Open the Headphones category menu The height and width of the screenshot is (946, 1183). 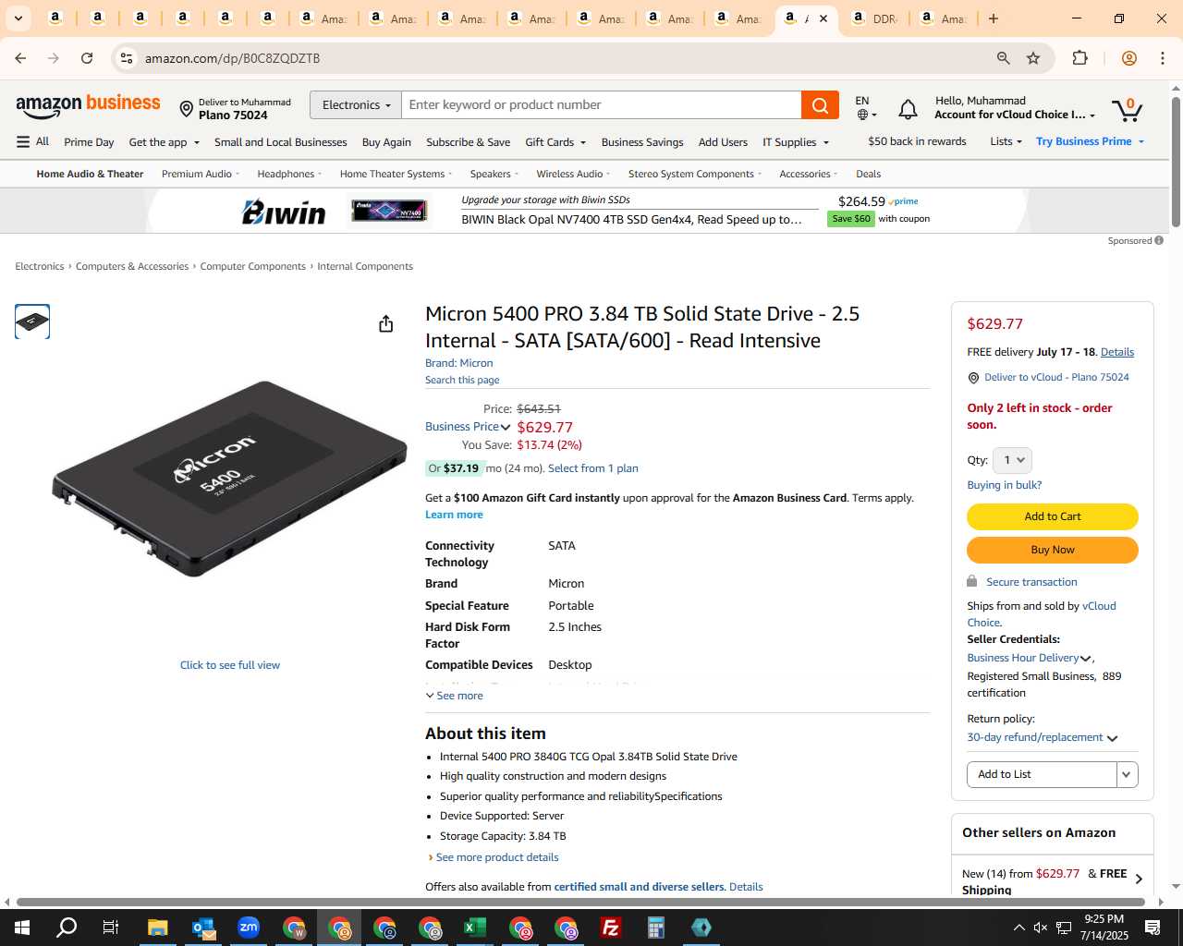click(289, 174)
